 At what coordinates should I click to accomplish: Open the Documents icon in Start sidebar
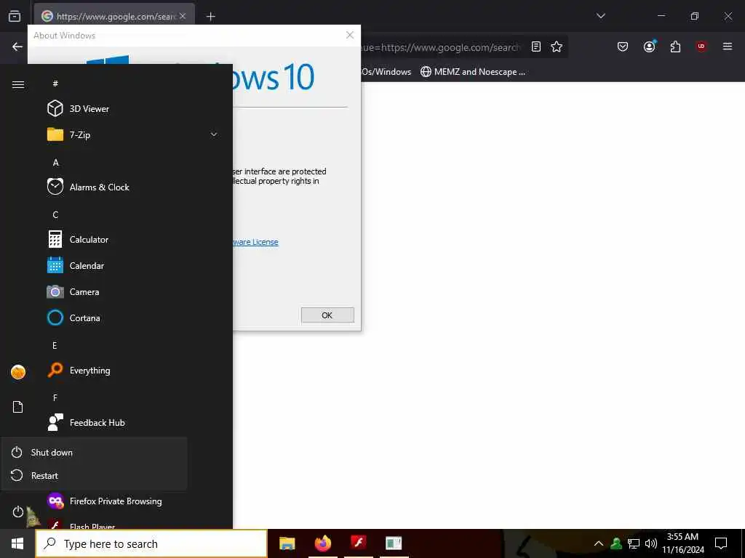(x=17, y=407)
